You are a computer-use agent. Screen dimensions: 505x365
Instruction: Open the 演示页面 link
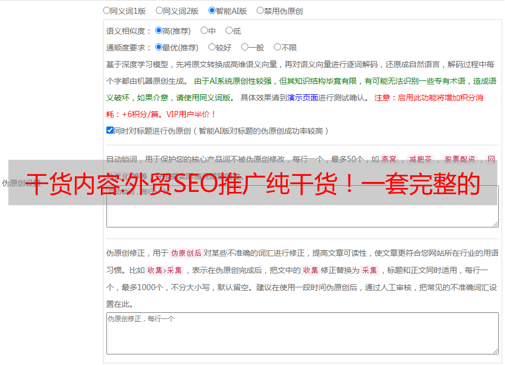[x=303, y=98]
